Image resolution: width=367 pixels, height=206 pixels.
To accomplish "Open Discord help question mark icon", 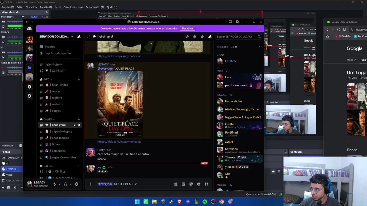I will (x=237, y=22).
